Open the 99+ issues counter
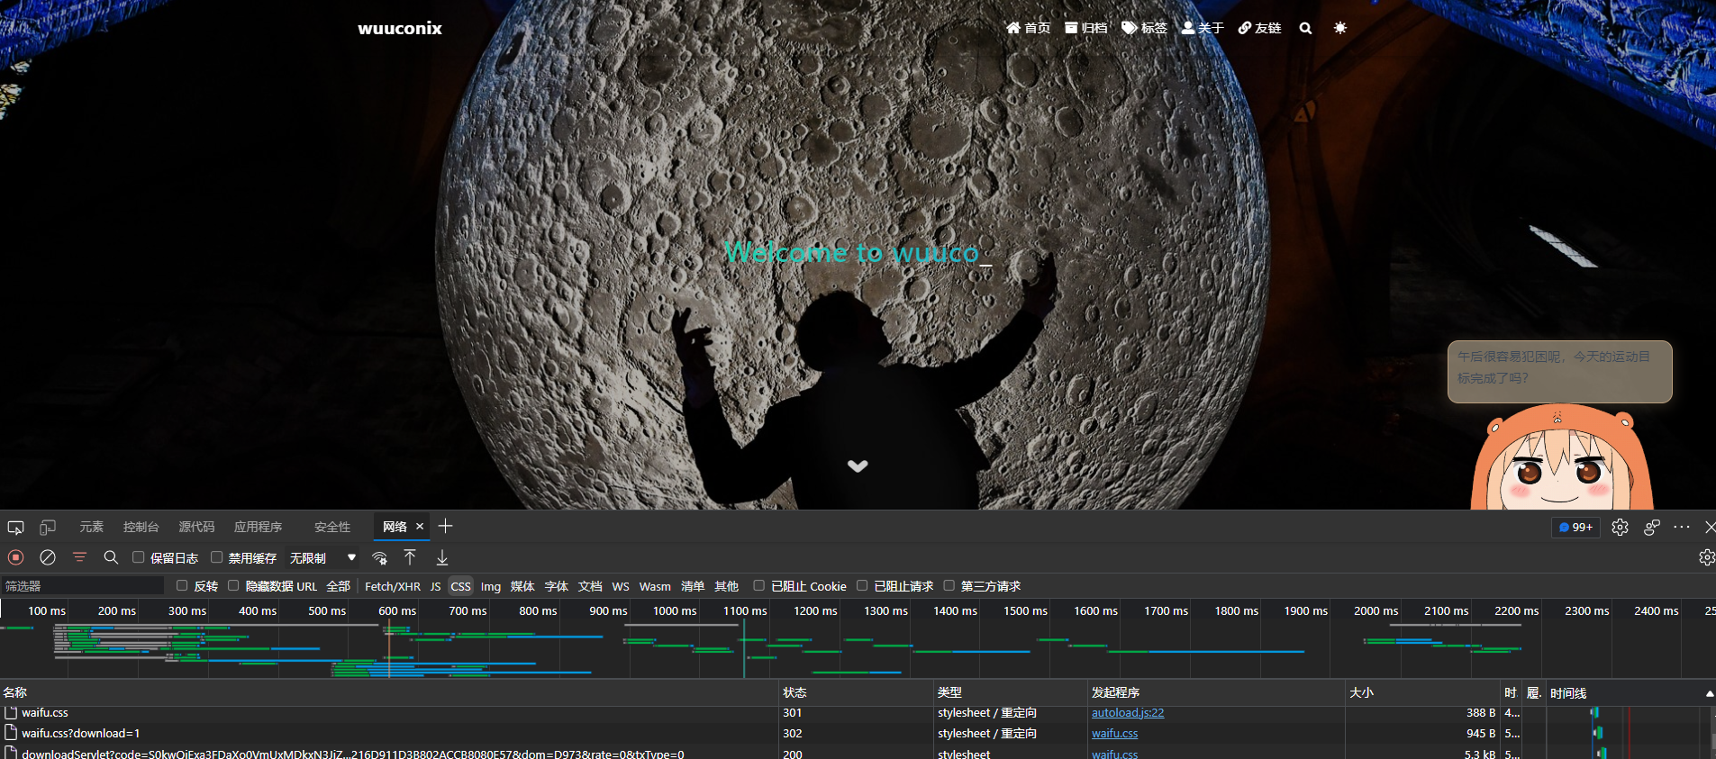 point(1576,528)
